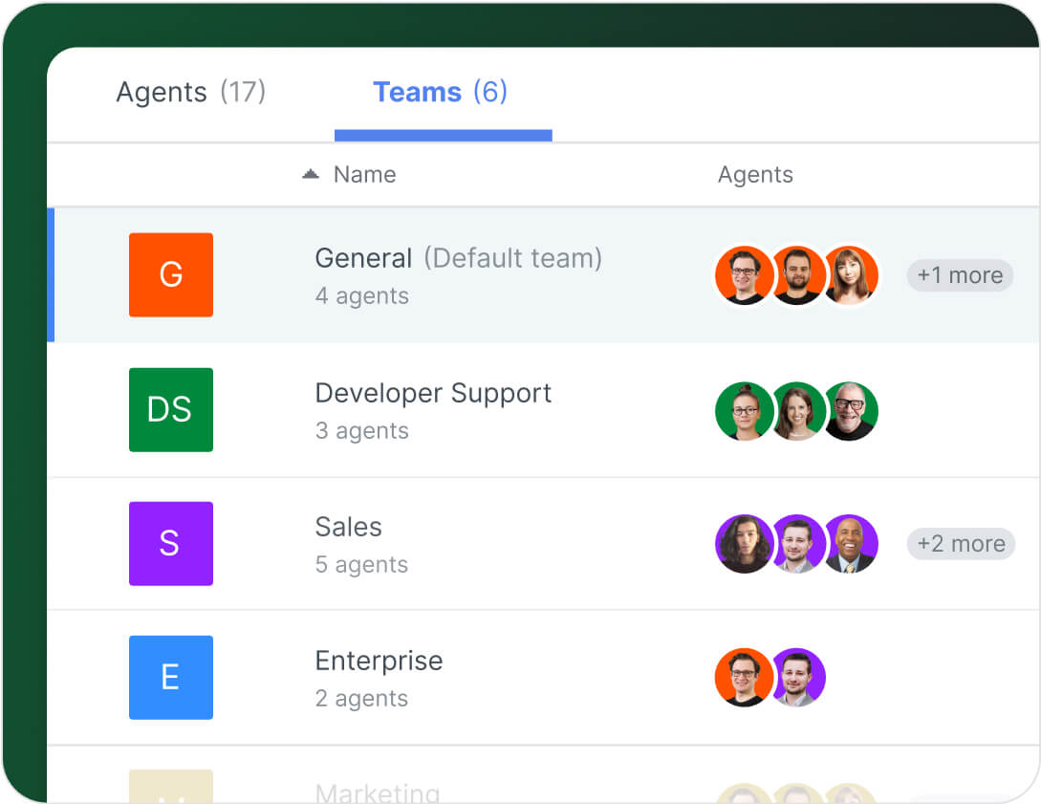Select the Enterprise team row
The width and height of the screenshot is (1041, 804).
tap(379, 660)
